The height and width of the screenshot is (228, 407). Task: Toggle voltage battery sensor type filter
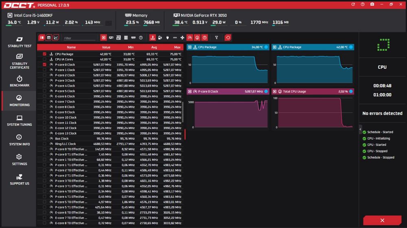click(x=160, y=38)
